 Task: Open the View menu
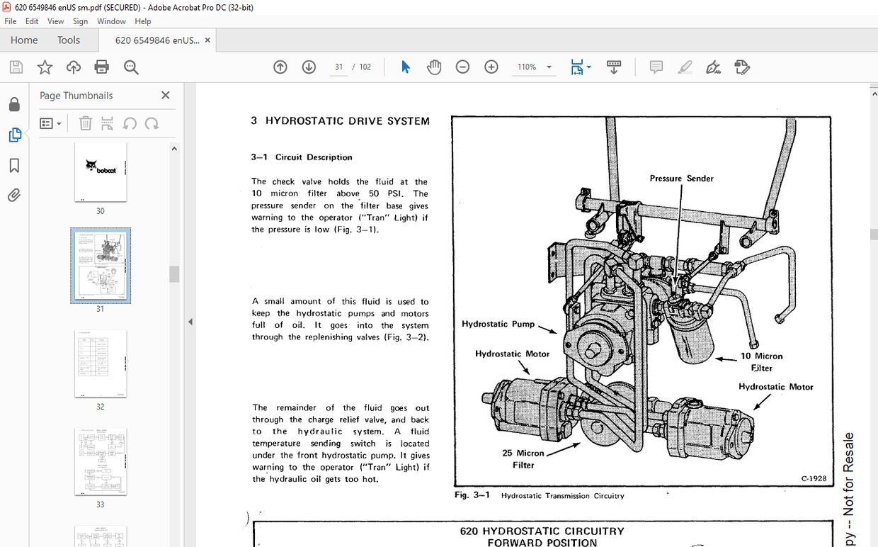point(55,21)
